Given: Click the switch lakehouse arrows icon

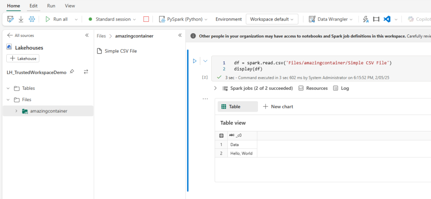Looking at the screenshot, I should (x=86, y=72).
